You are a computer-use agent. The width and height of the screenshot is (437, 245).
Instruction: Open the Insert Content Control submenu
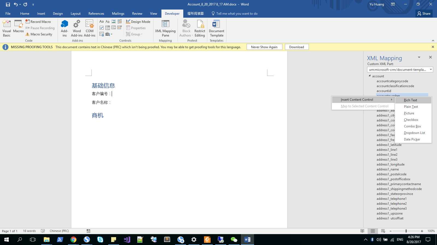363,100
